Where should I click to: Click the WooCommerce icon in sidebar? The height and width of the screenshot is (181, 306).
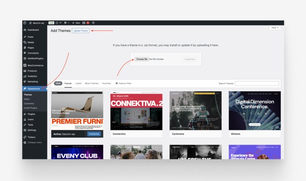click(x=25, y=65)
